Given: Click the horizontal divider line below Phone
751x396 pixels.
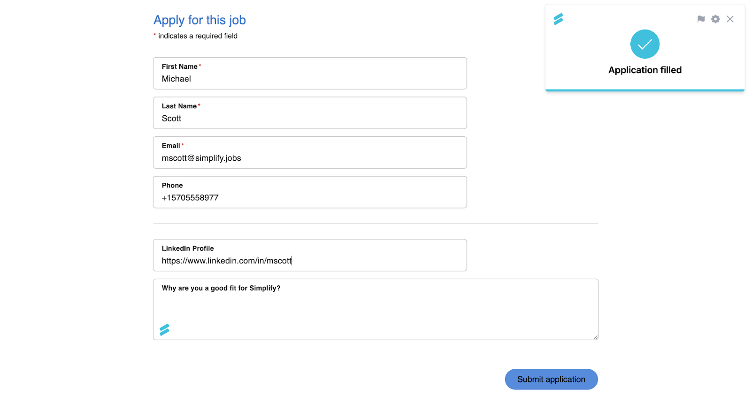Looking at the screenshot, I should tap(375, 224).
